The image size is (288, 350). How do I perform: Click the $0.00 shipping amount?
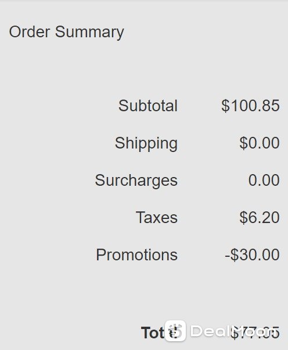tap(260, 143)
